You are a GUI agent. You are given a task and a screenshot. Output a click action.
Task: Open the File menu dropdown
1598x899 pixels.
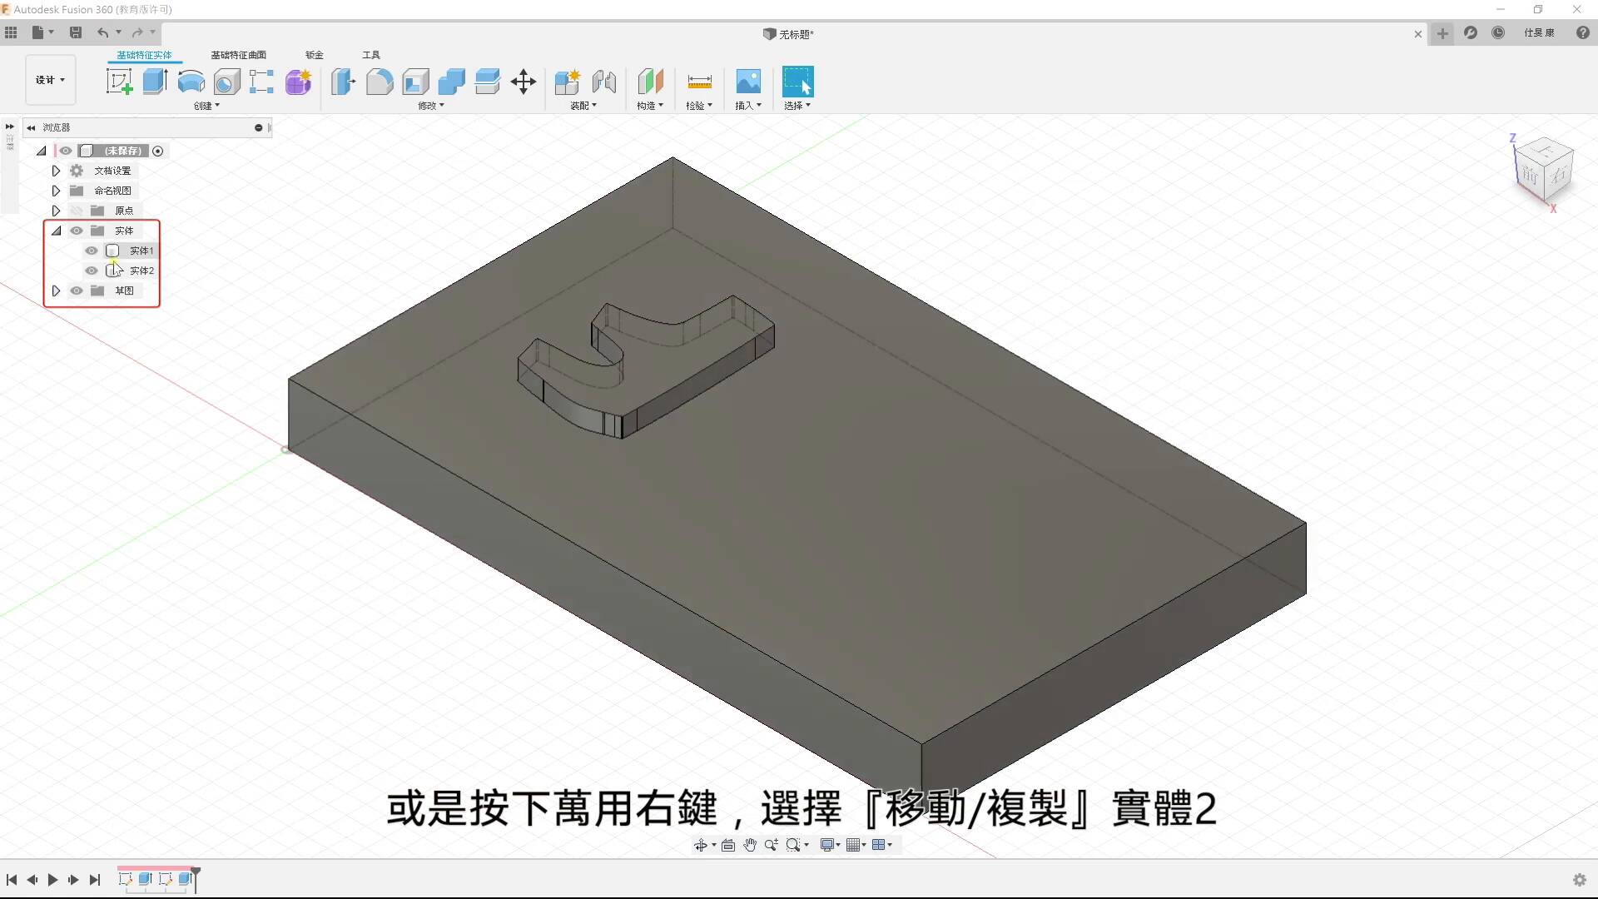point(42,32)
